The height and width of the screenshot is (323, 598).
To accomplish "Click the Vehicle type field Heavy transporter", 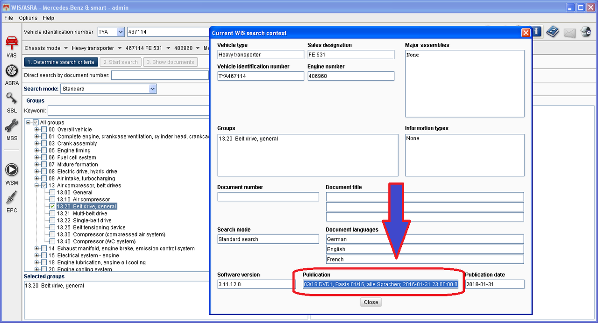I will click(x=261, y=55).
